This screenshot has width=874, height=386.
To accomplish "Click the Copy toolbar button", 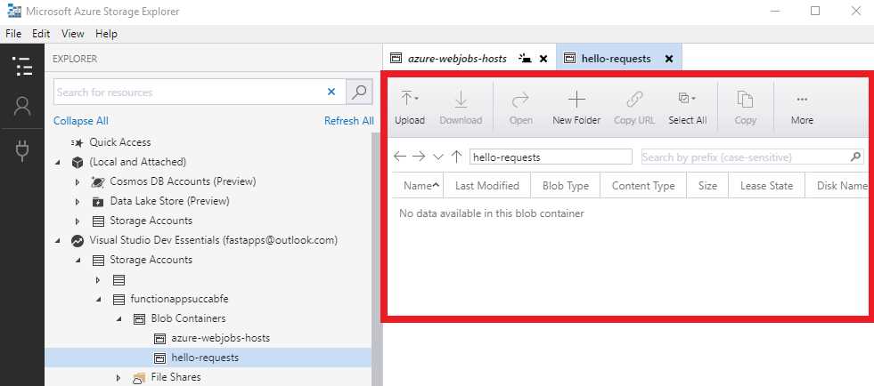I will tap(745, 108).
